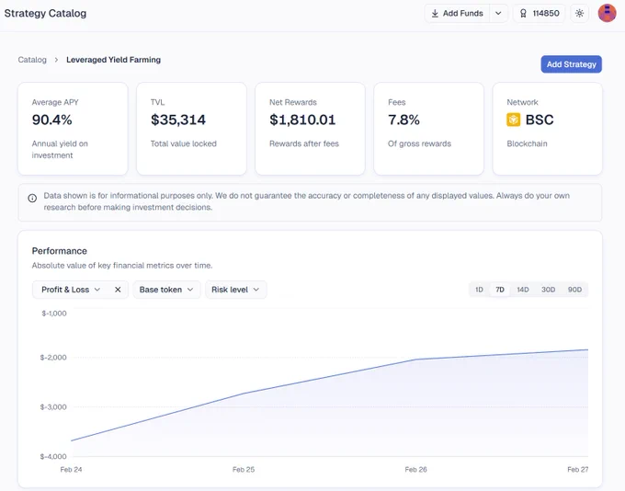Open the Base token dropdown
The height and width of the screenshot is (491, 625).
[x=166, y=290]
